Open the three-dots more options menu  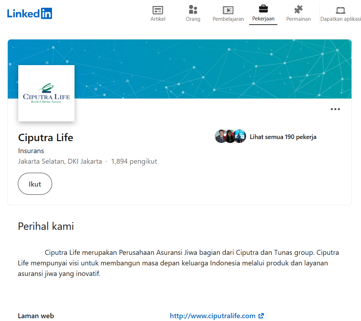[x=335, y=109]
